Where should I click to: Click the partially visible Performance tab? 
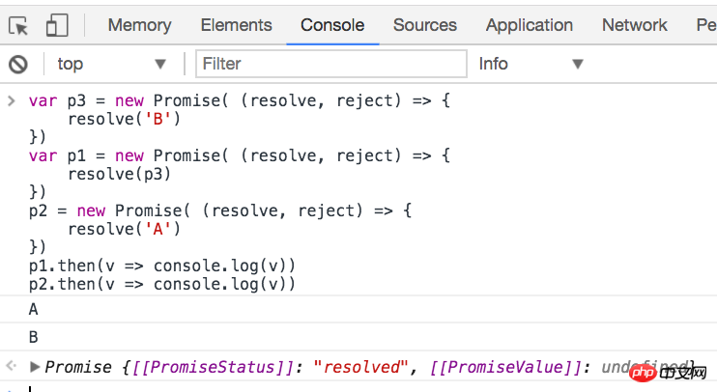(x=705, y=25)
